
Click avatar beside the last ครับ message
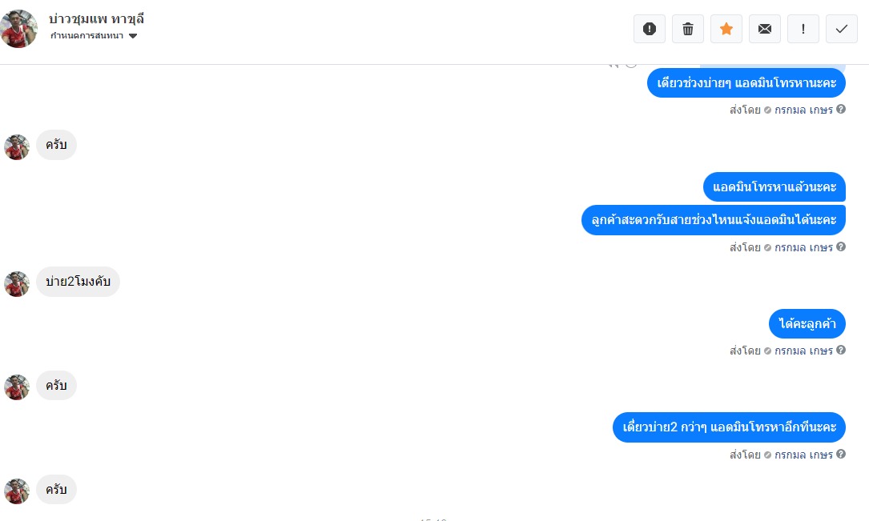click(x=17, y=491)
